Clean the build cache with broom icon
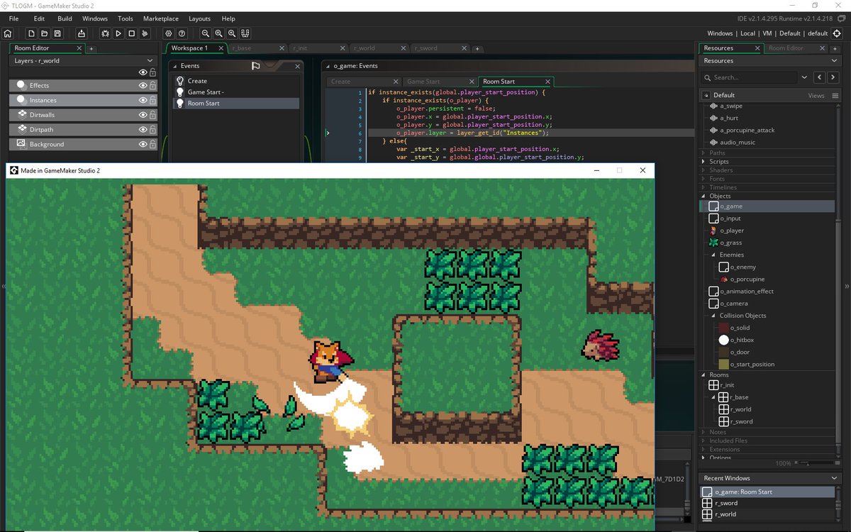Image resolution: width=851 pixels, height=532 pixels. coord(145,33)
